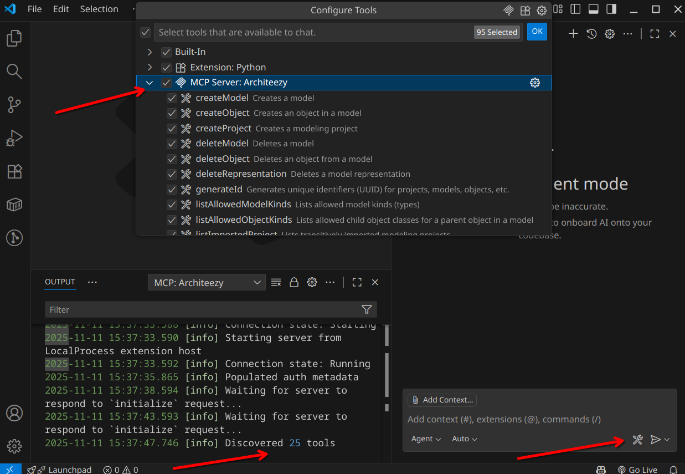The width and height of the screenshot is (685, 474).
Task: Uncheck the createModel tool checkbox
Action: [172, 98]
